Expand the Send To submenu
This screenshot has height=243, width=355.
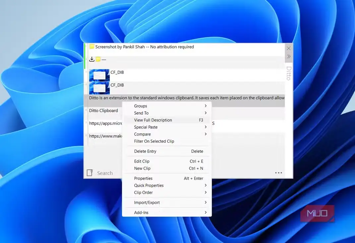click(167, 113)
